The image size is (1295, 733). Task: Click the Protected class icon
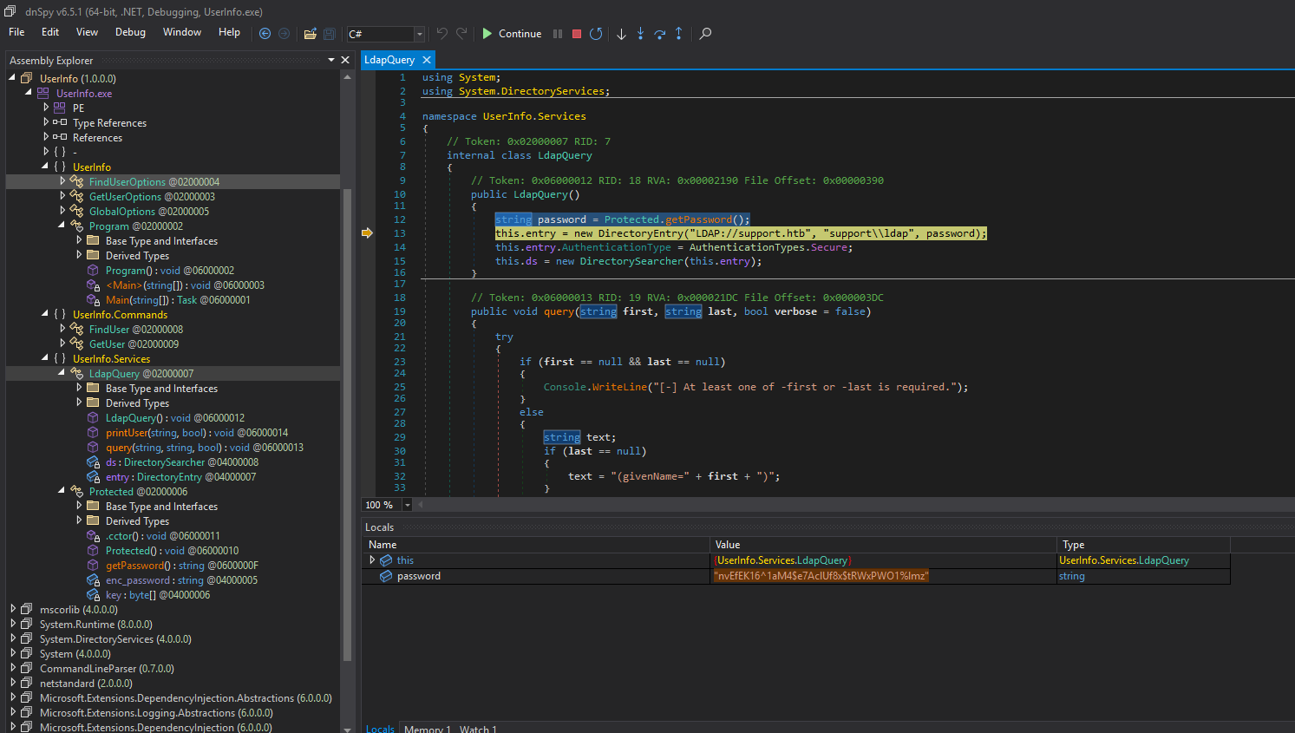click(76, 492)
